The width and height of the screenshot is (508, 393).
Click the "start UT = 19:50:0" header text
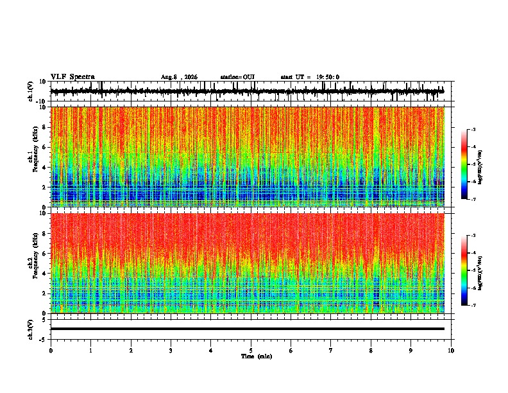click(x=310, y=77)
